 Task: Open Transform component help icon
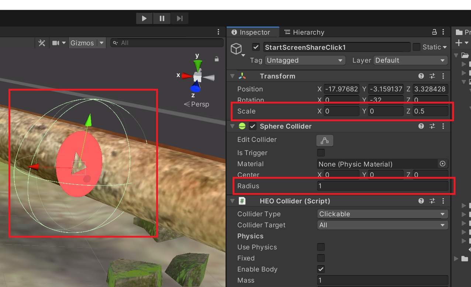[421, 76]
